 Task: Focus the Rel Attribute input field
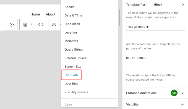[155, 67]
